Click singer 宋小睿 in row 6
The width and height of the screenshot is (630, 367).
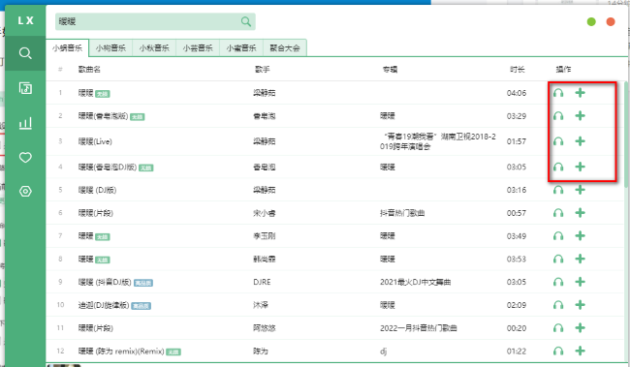(x=265, y=213)
